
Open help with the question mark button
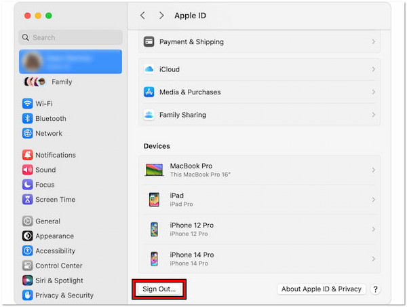click(x=375, y=289)
